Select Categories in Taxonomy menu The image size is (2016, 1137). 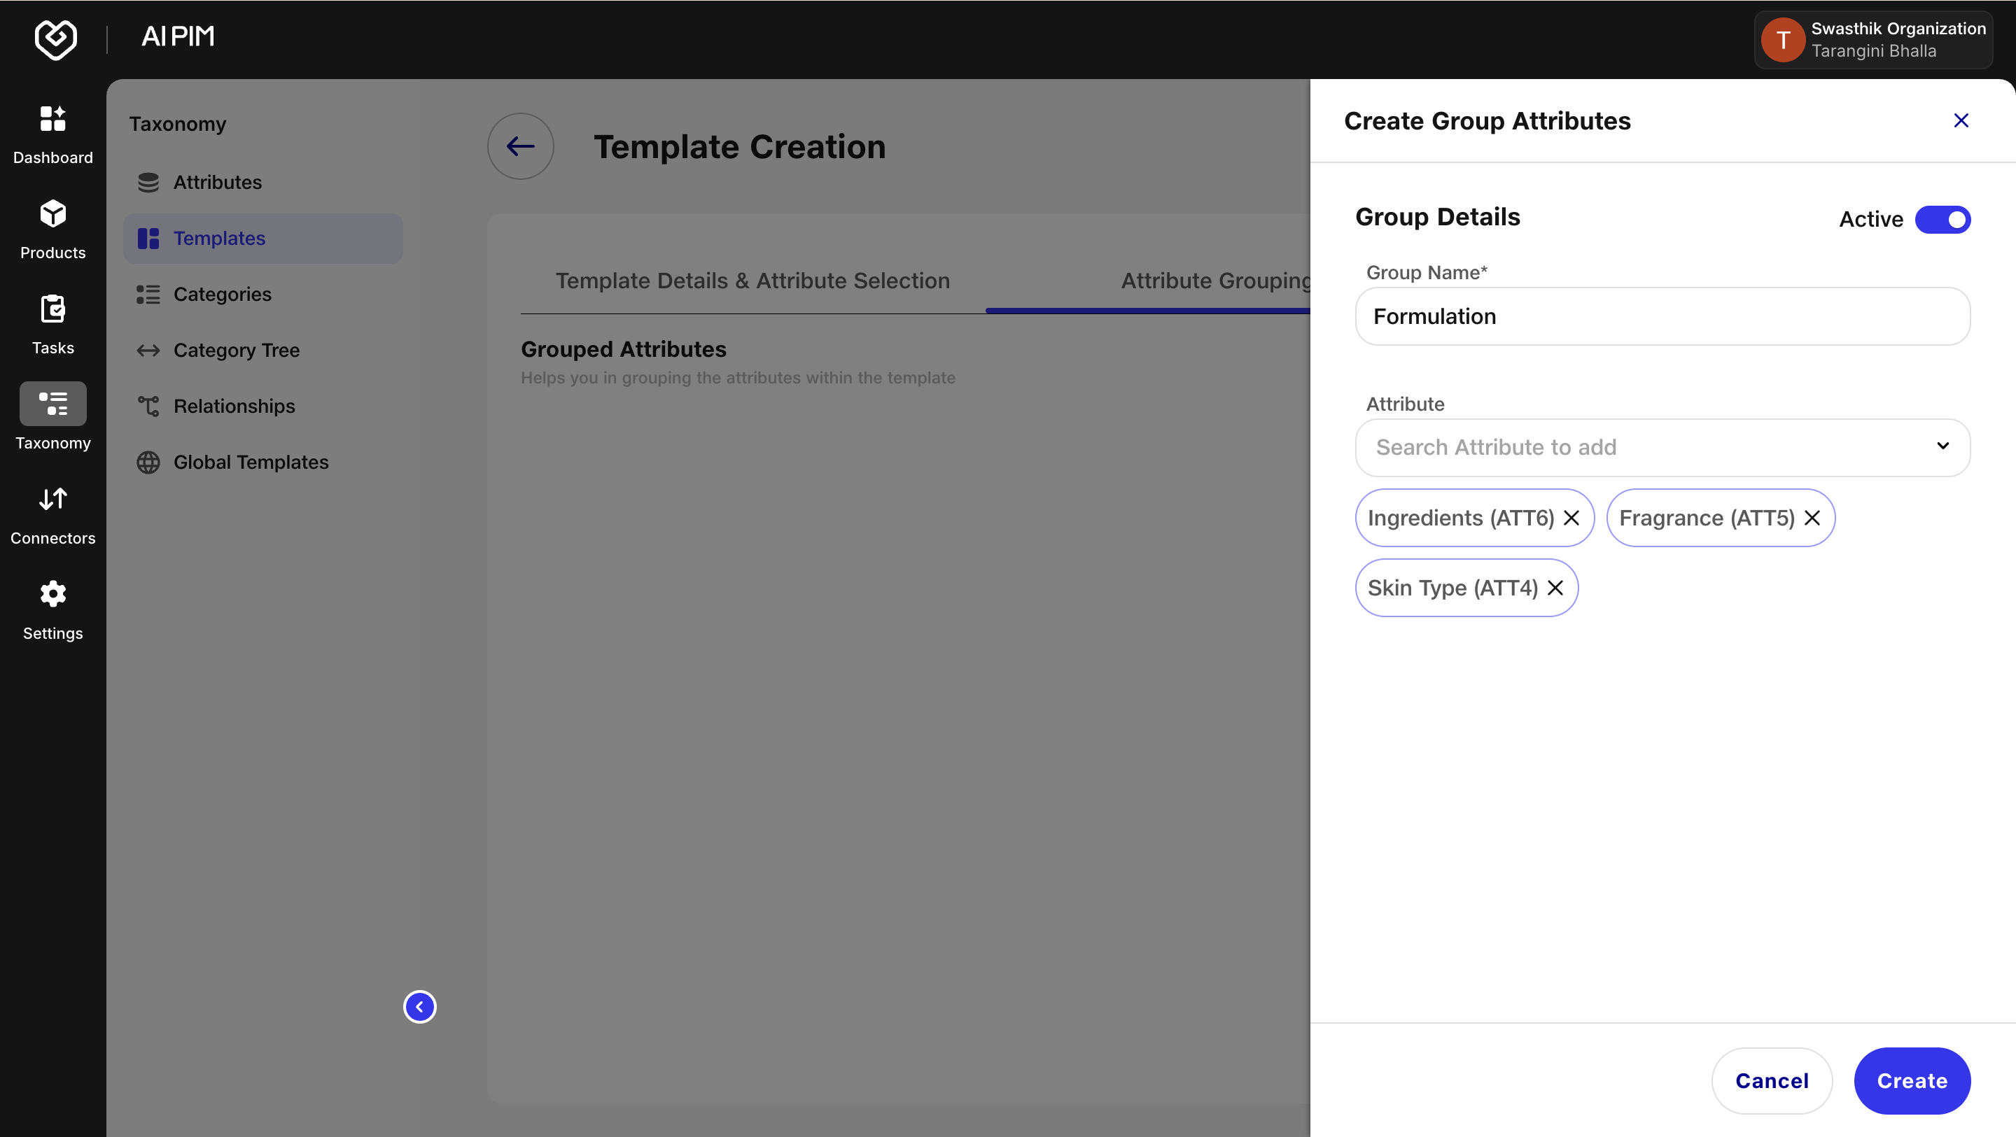pos(263,295)
